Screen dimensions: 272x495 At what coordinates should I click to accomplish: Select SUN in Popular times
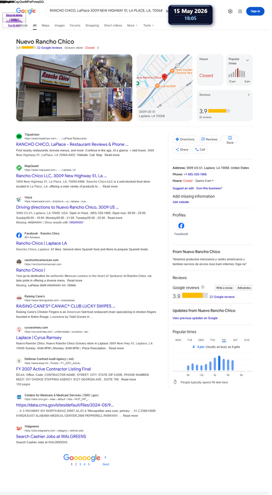[x=247, y=340]
